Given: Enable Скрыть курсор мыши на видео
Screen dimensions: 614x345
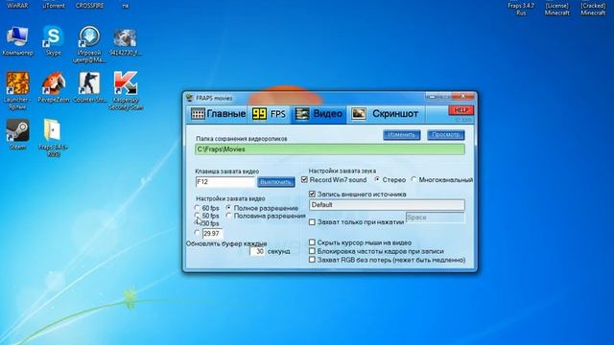Looking at the screenshot, I should pos(312,242).
